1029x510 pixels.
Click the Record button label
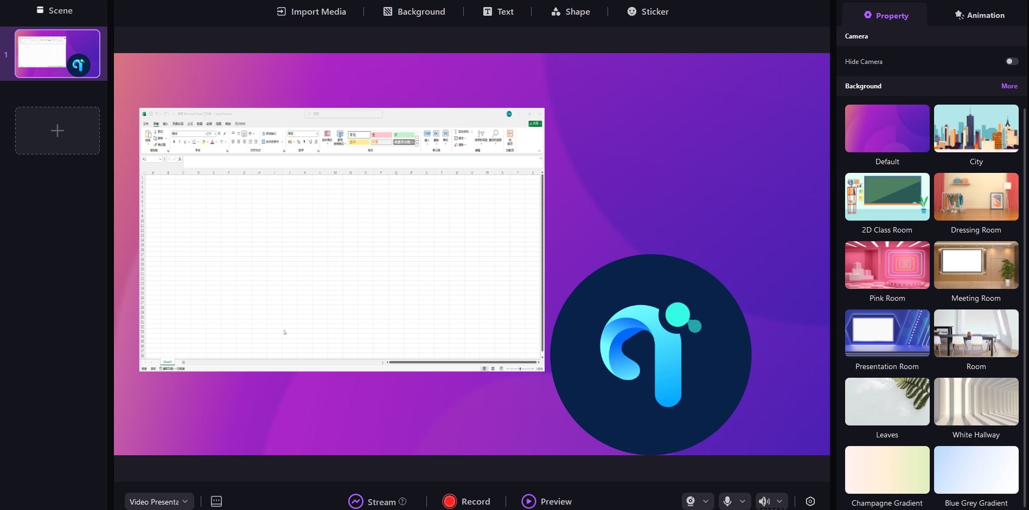tap(476, 502)
